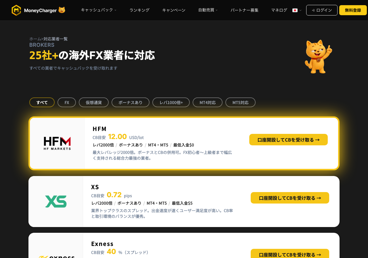Viewport: 368px width, 258px height.
Task: Select the FX filter chip
Action: 67,102
